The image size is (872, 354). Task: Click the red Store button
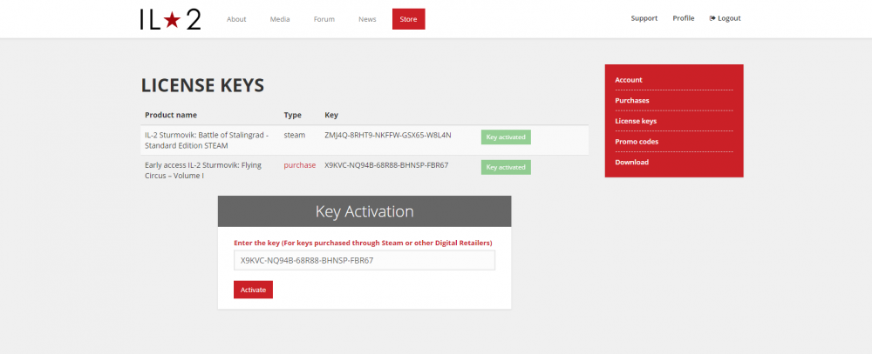click(x=408, y=19)
